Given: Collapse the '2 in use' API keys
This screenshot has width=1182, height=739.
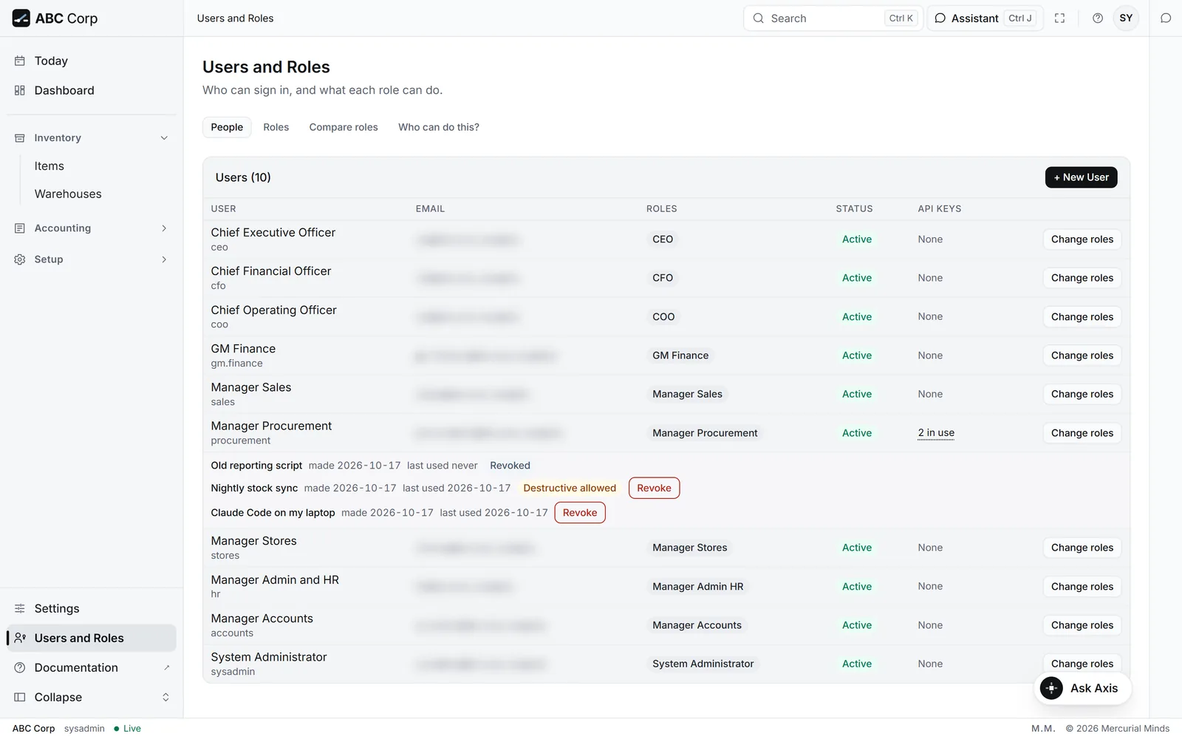Looking at the screenshot, I should coord(936,433).
